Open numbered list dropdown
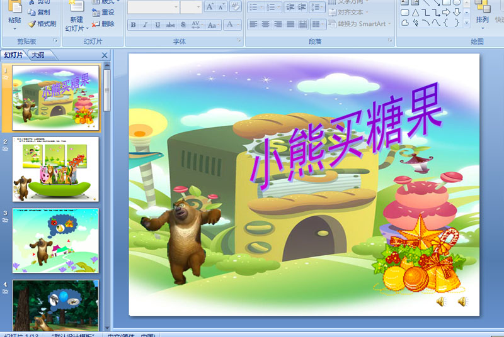The image size is (504, 337). (x=273, y=7)
